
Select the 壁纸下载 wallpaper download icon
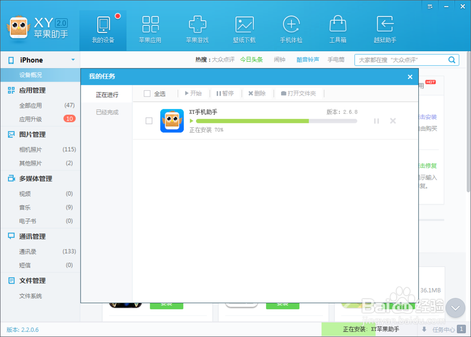click(x=244, y=29)
